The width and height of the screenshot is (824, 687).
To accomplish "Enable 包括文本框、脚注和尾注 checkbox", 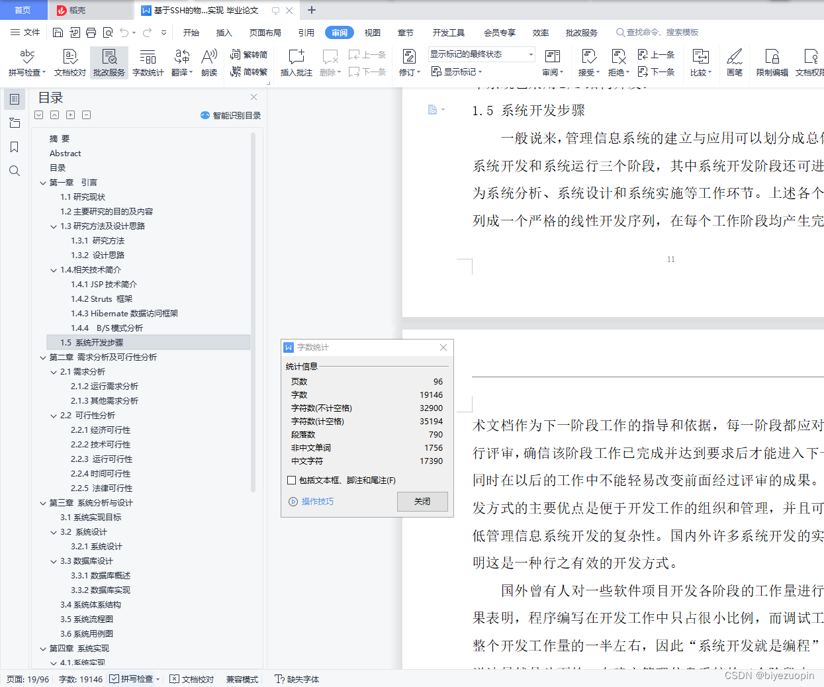I will pyautogui.click(x=292, y=481).
